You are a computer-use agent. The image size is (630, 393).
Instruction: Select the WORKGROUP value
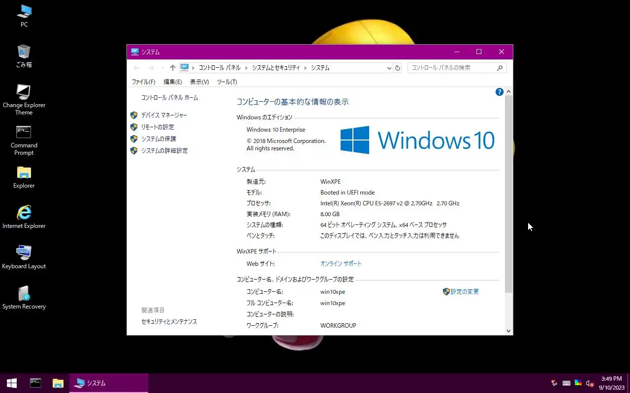338,326
